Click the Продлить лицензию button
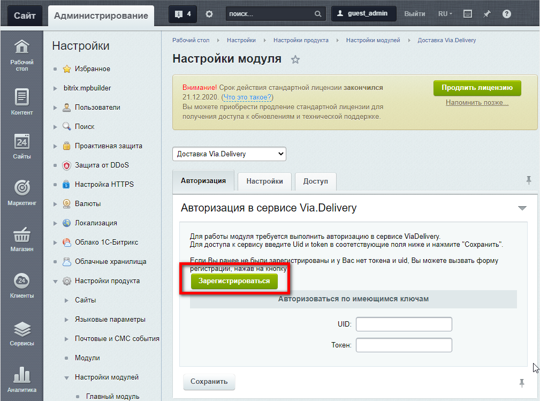Screen dimensions: 540x401 coord(477,88)
